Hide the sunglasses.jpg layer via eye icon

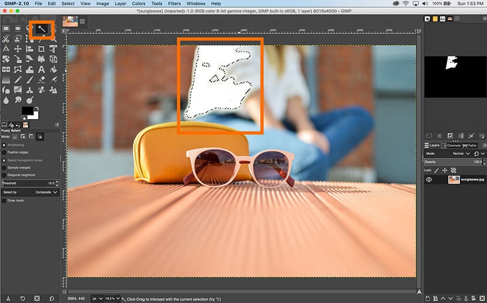(429, 180)
